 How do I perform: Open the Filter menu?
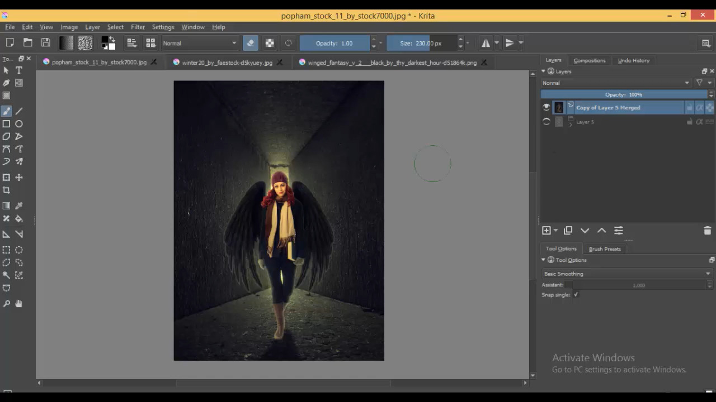click(x=138, y=27)
